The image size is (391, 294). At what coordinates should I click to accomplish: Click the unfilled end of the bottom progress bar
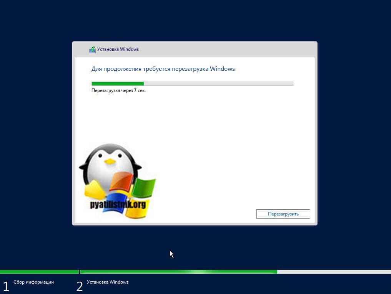point(334,272)
